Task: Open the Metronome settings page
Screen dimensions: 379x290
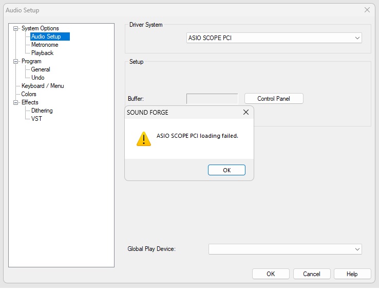Action: (x=45, y=45)
